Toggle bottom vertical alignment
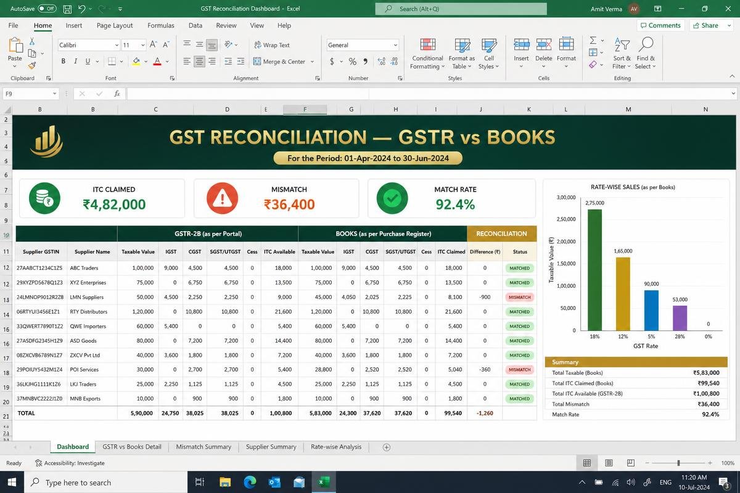The height and width of the screenshot is (493, 740). tap(212, 45)
